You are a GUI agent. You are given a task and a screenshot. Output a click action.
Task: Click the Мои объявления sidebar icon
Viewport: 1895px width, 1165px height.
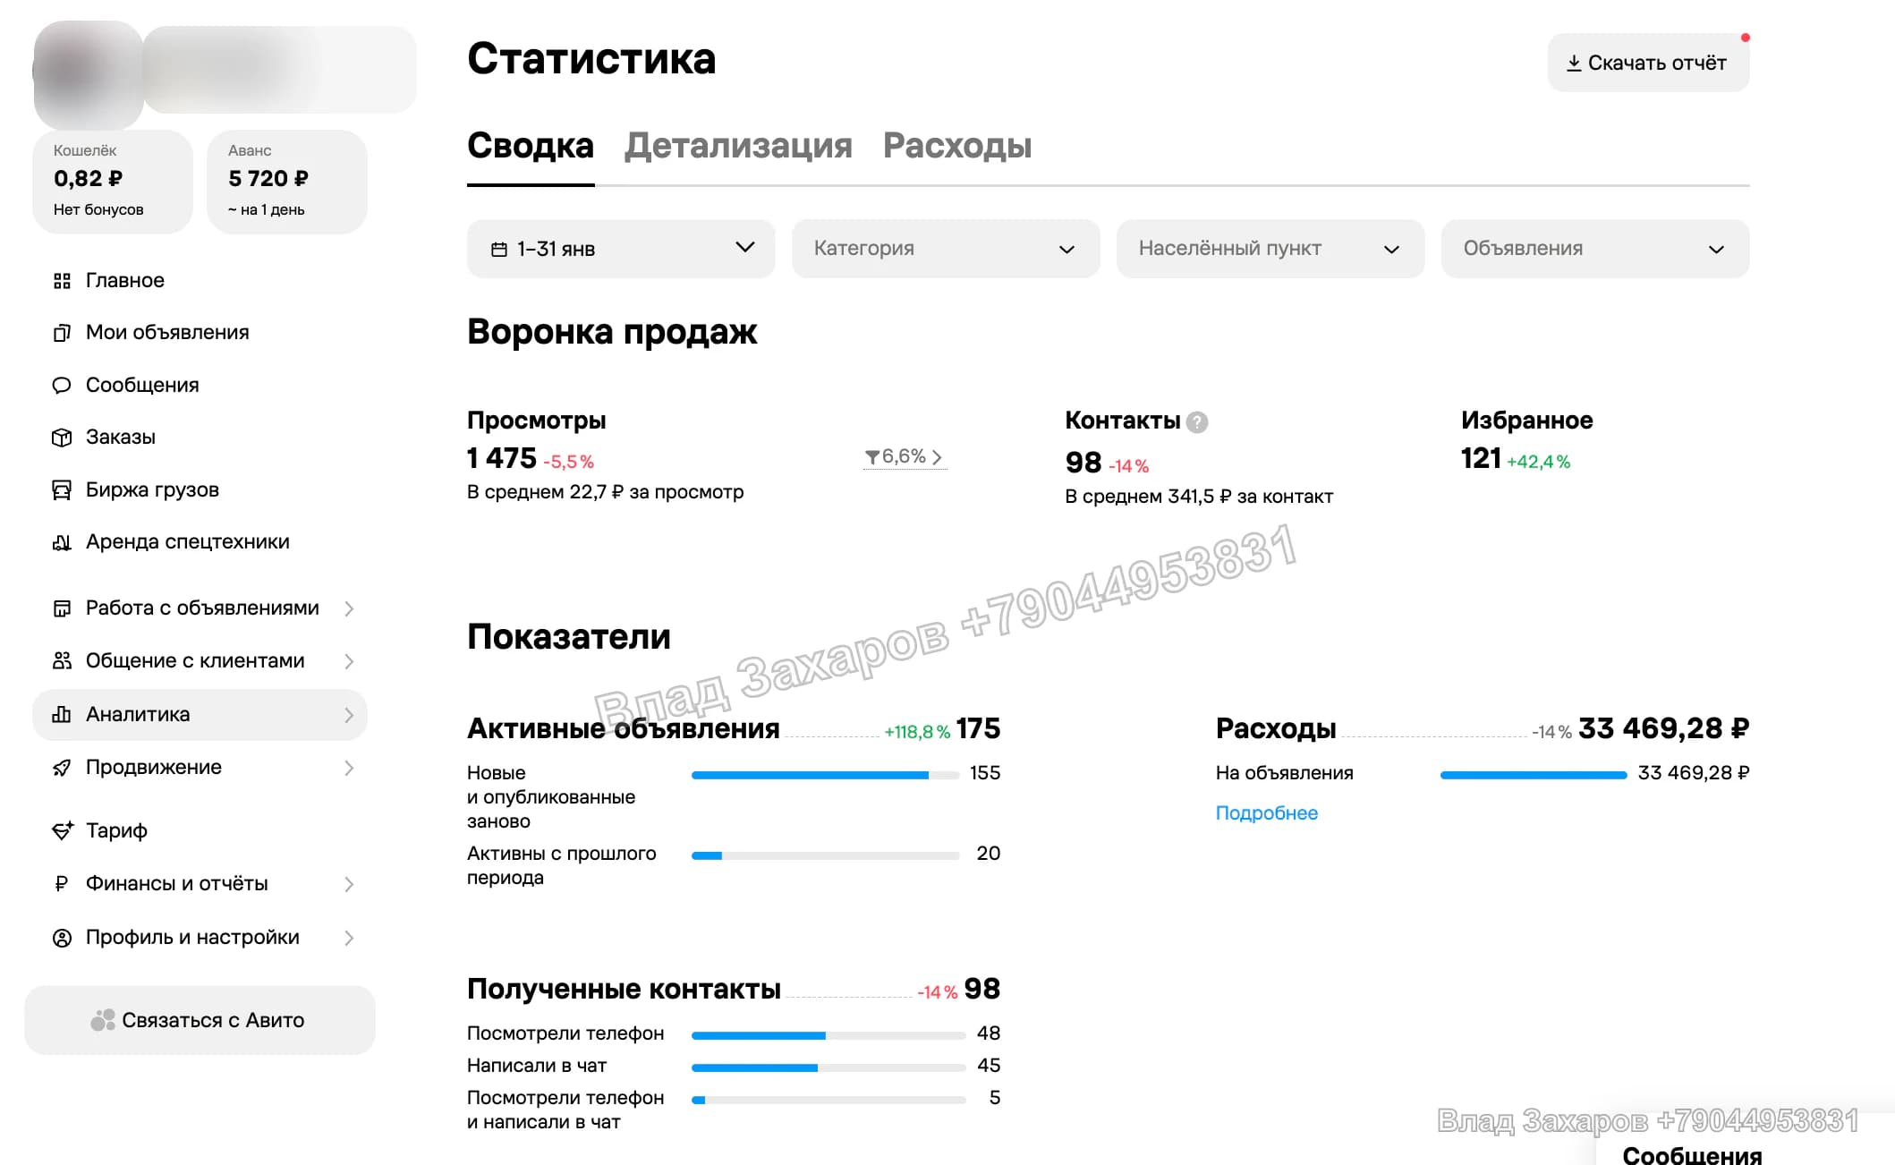[x=62, y=333]
